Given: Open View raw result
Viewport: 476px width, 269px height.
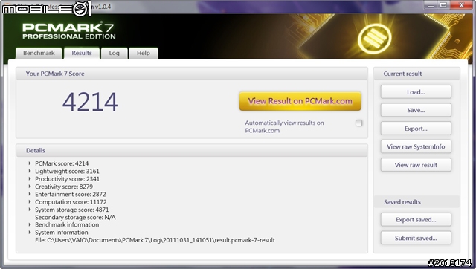Looking at the screenshot, I should coord(416,165).
